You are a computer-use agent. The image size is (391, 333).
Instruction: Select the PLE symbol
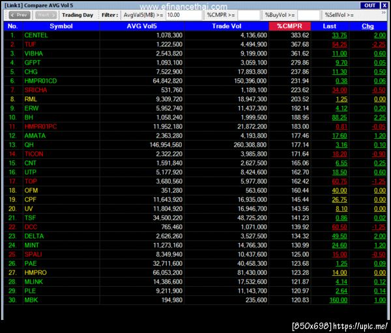click(x=30, y=291)
